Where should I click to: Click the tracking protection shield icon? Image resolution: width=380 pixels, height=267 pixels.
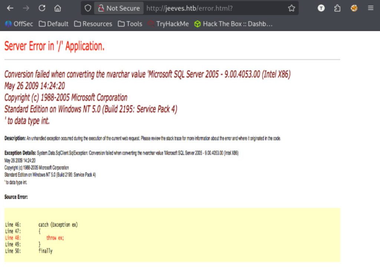point(88,8)
